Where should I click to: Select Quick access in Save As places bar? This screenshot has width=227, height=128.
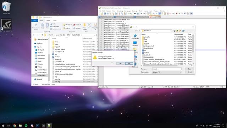tap(135, 37)
